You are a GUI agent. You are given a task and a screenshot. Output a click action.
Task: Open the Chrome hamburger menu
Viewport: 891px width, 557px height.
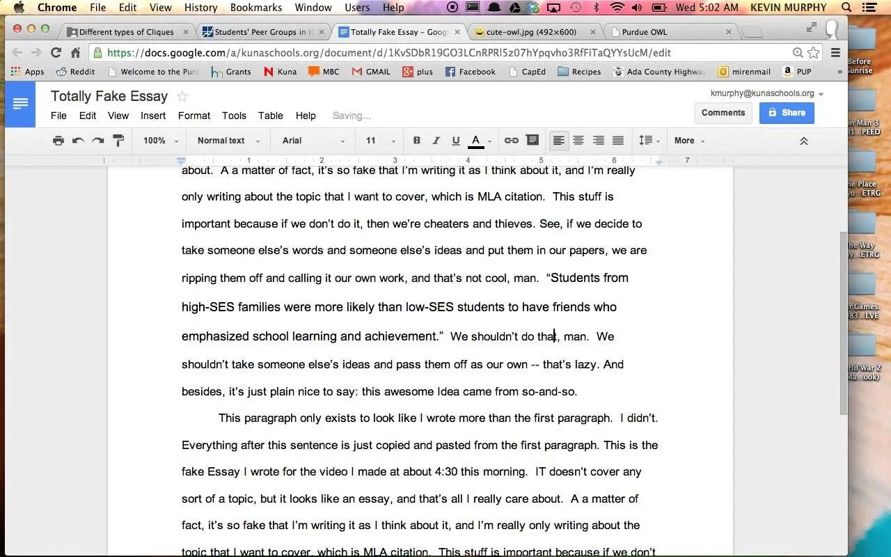coord(836,53)
